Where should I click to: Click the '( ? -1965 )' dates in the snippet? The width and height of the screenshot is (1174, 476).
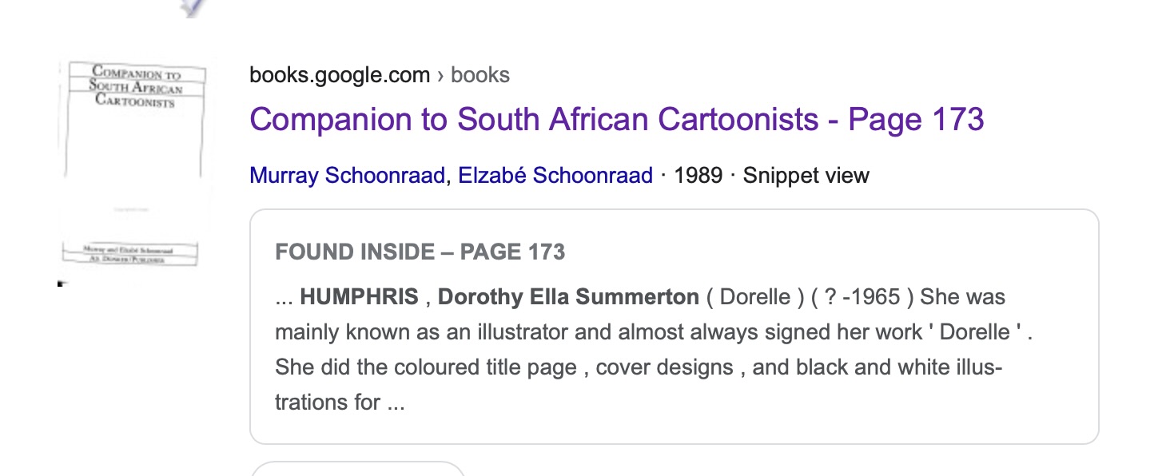[x=862, y=297]
